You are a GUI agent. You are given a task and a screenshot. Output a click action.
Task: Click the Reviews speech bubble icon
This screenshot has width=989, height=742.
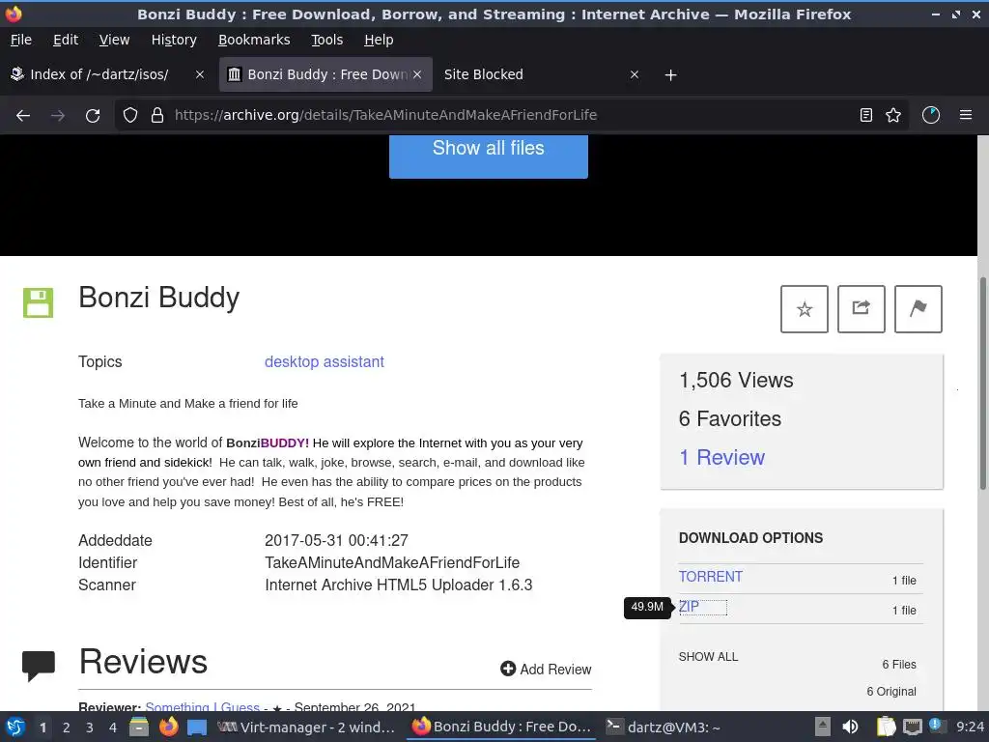pyautogui.click(x=39, y=666)
